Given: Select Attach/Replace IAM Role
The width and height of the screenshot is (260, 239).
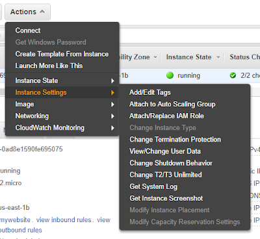Looking at the screenshot, I should click(166, 116).
